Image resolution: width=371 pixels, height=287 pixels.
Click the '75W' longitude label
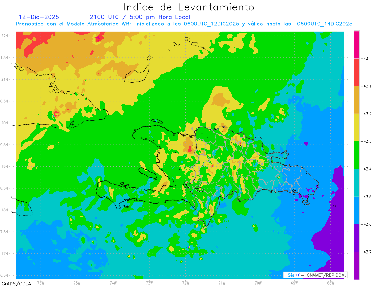click(x=77, y=283)
